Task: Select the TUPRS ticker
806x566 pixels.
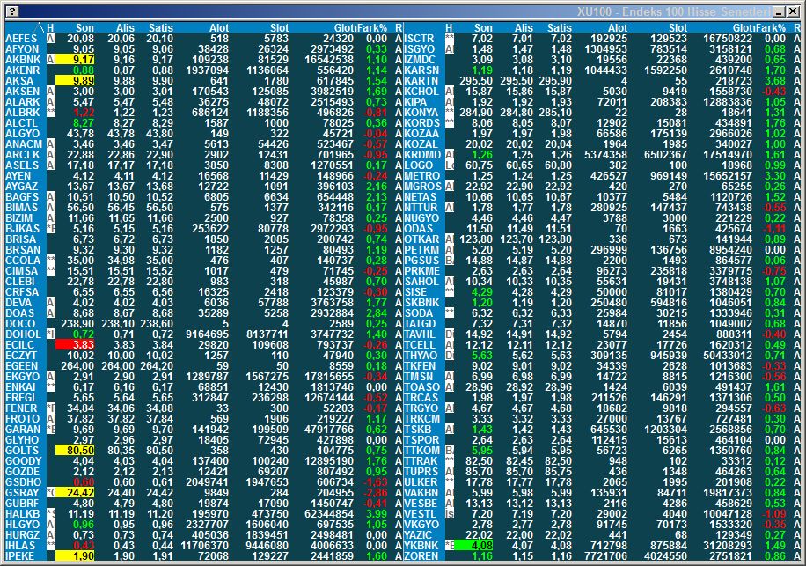Action: [421, 472]
